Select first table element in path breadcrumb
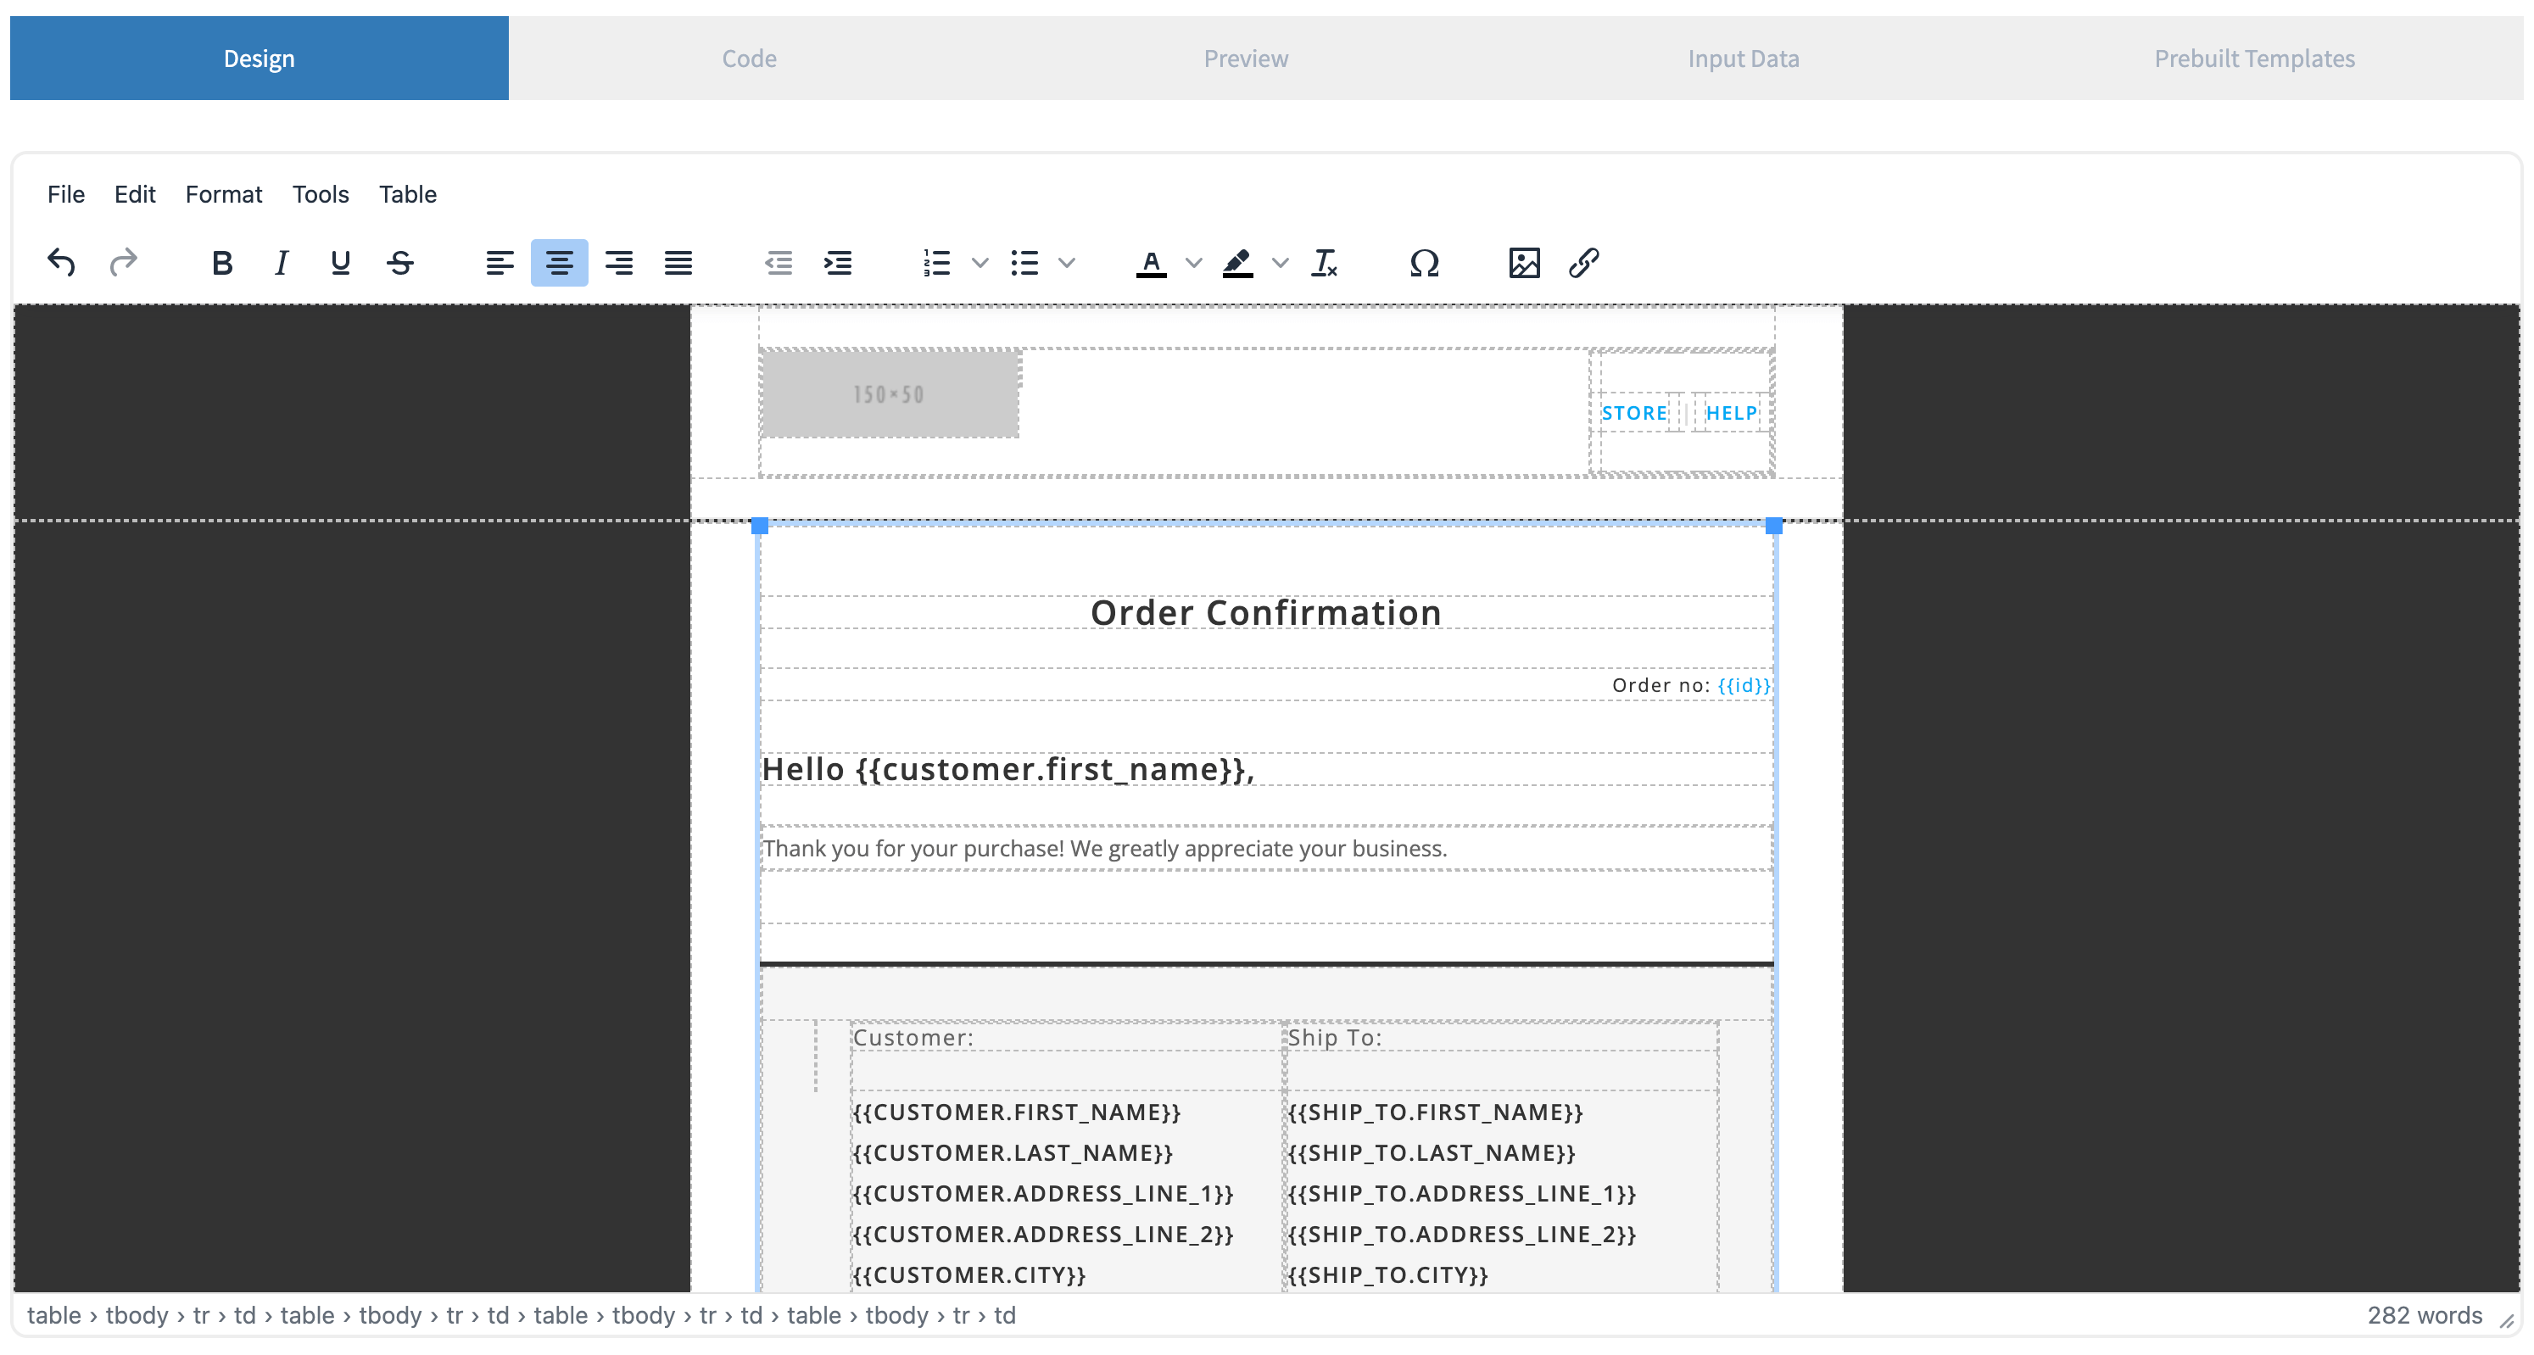 54,1314
